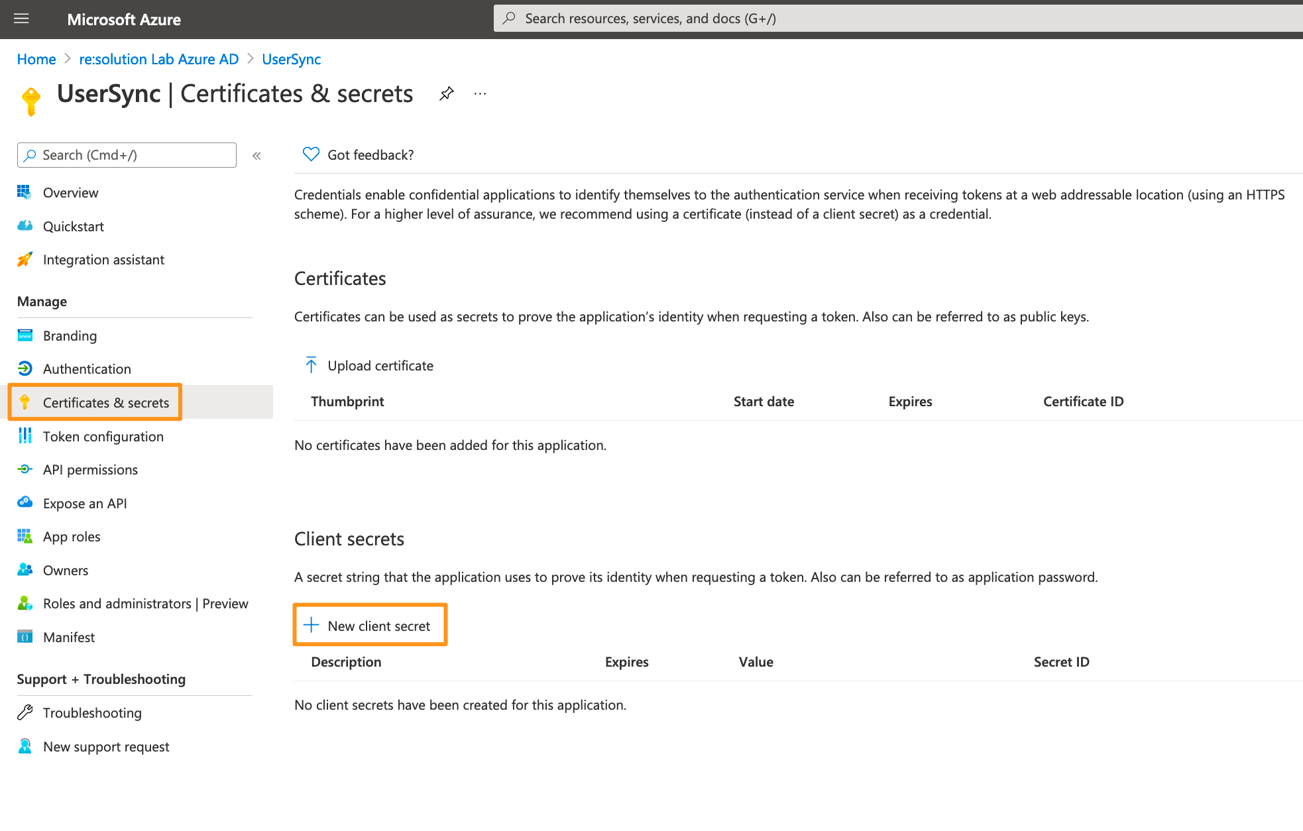Click New client secret button
The width and height of the screenshot is (1303, 831).
point(379,626)
